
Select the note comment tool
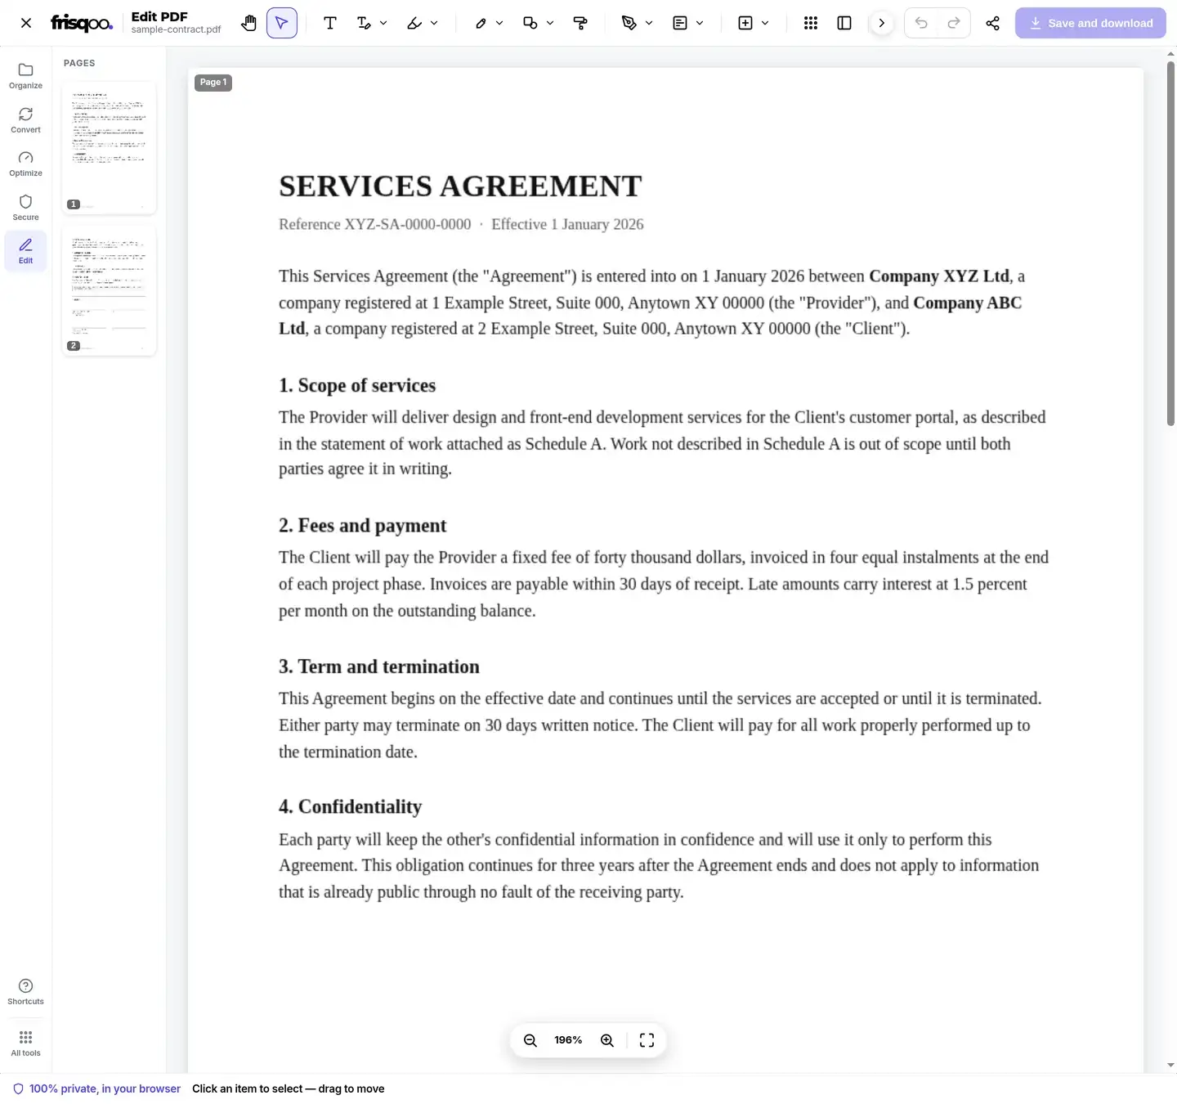(x=680, y=23)
